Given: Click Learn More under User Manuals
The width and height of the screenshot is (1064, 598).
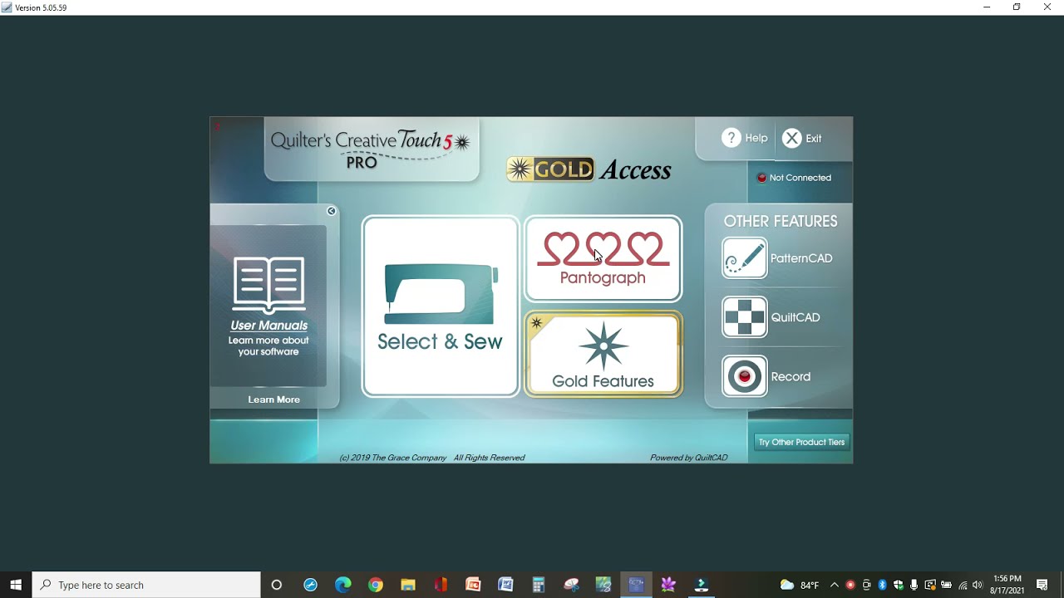Looking at the screenshot, I should click(273, 399).
